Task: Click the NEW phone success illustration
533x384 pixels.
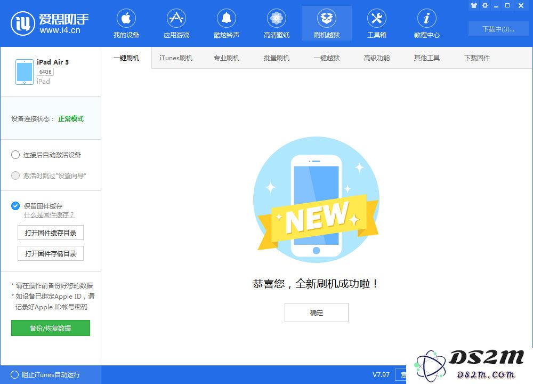Action: tap(317, 199)
